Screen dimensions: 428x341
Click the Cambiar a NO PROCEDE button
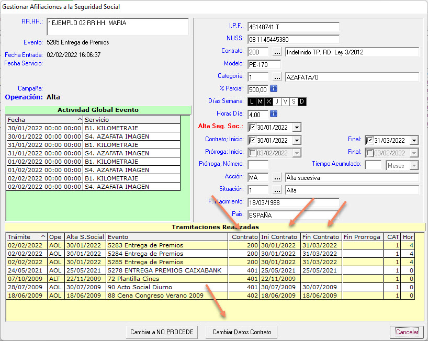[x=162, y=332]
